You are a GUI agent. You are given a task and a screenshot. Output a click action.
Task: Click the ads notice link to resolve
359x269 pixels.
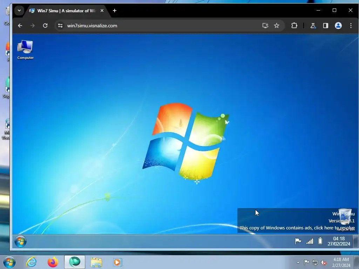pos(297,228)
